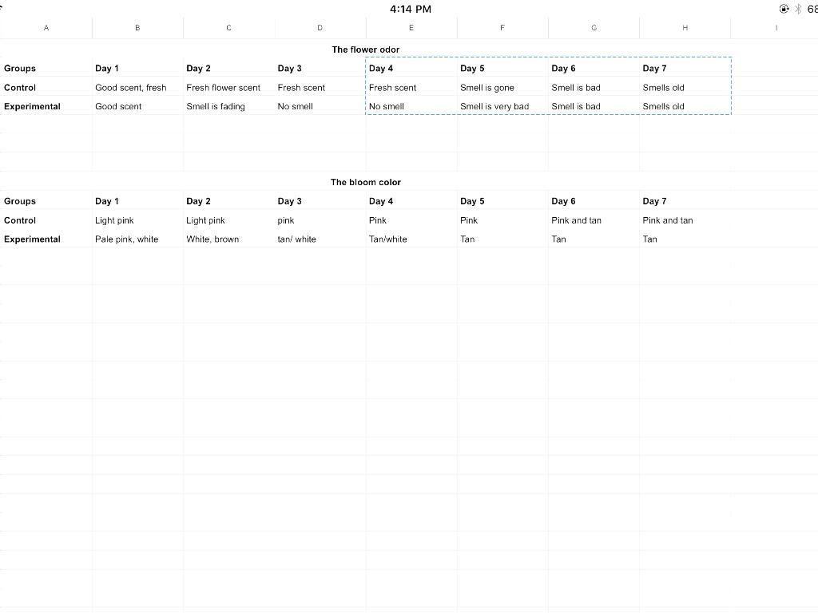Image resolution: width=818 pixels, height=613 pixels.
Task: Tap the orientation lock status icon
Action: tap(784, 9)
